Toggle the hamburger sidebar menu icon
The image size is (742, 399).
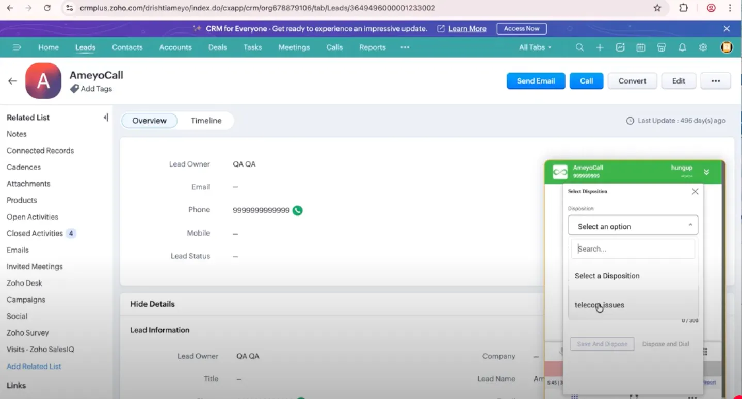pyautogui.click(x=17, y=47)
